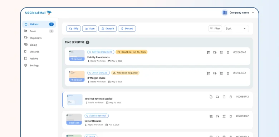Click the JP Morgan Chase sender name

click(x=96, y=78)
